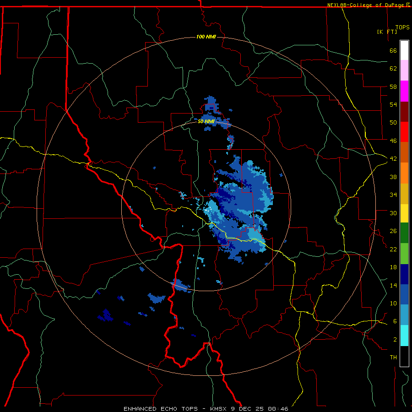Click the "42" legend value
This screenshot has width=412, height=412.
point(393,159)
